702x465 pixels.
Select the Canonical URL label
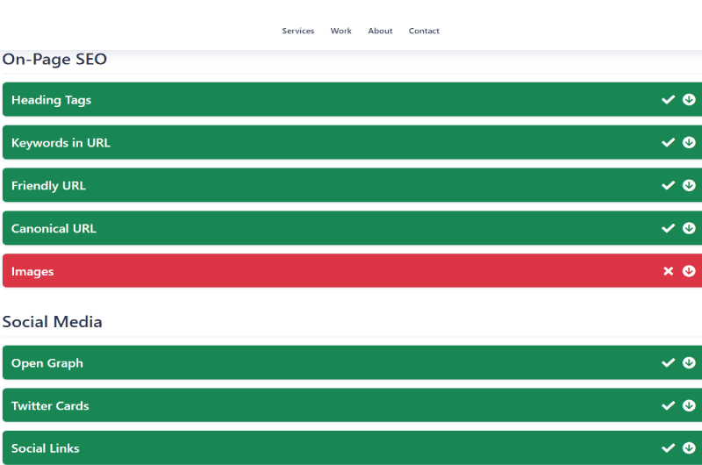[54, 228]
